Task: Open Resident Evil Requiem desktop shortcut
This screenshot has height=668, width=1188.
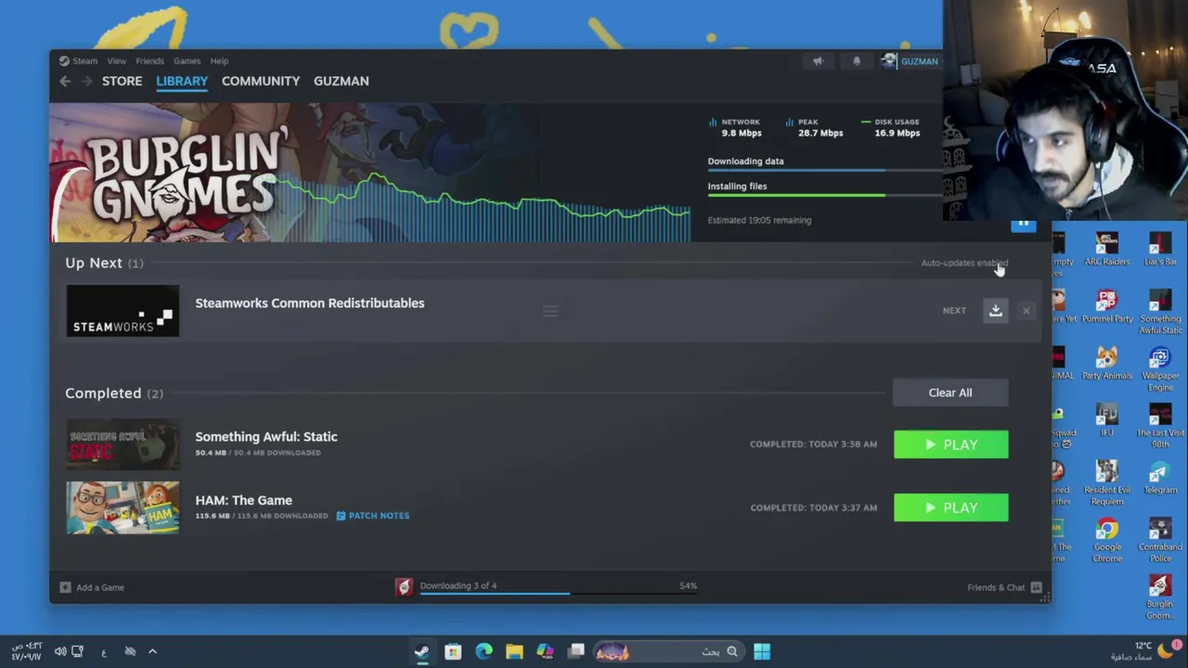Action: 1106,482
